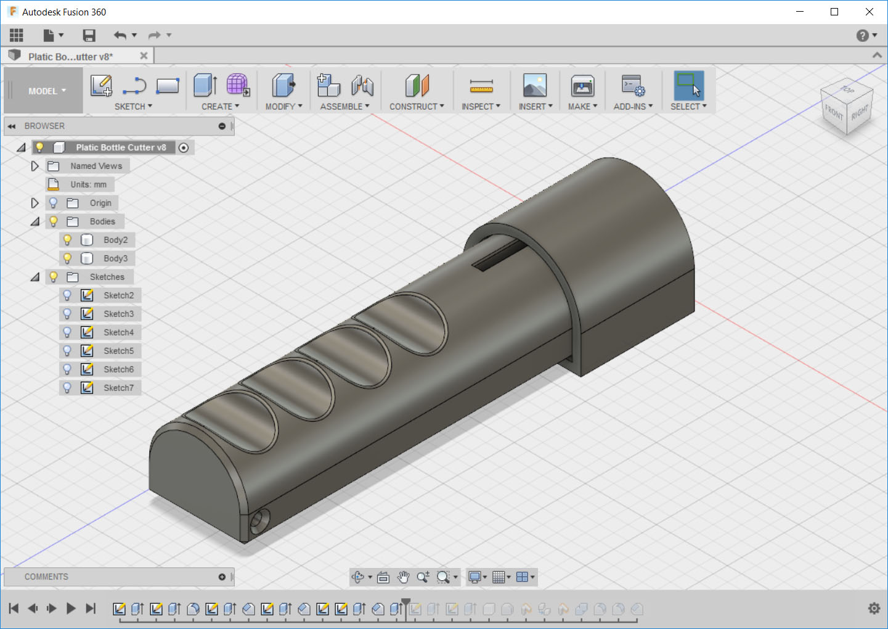The width and height of the screenshot is (888, 629).
Task: Click the Save button
Action: click(x=89, y=35)
